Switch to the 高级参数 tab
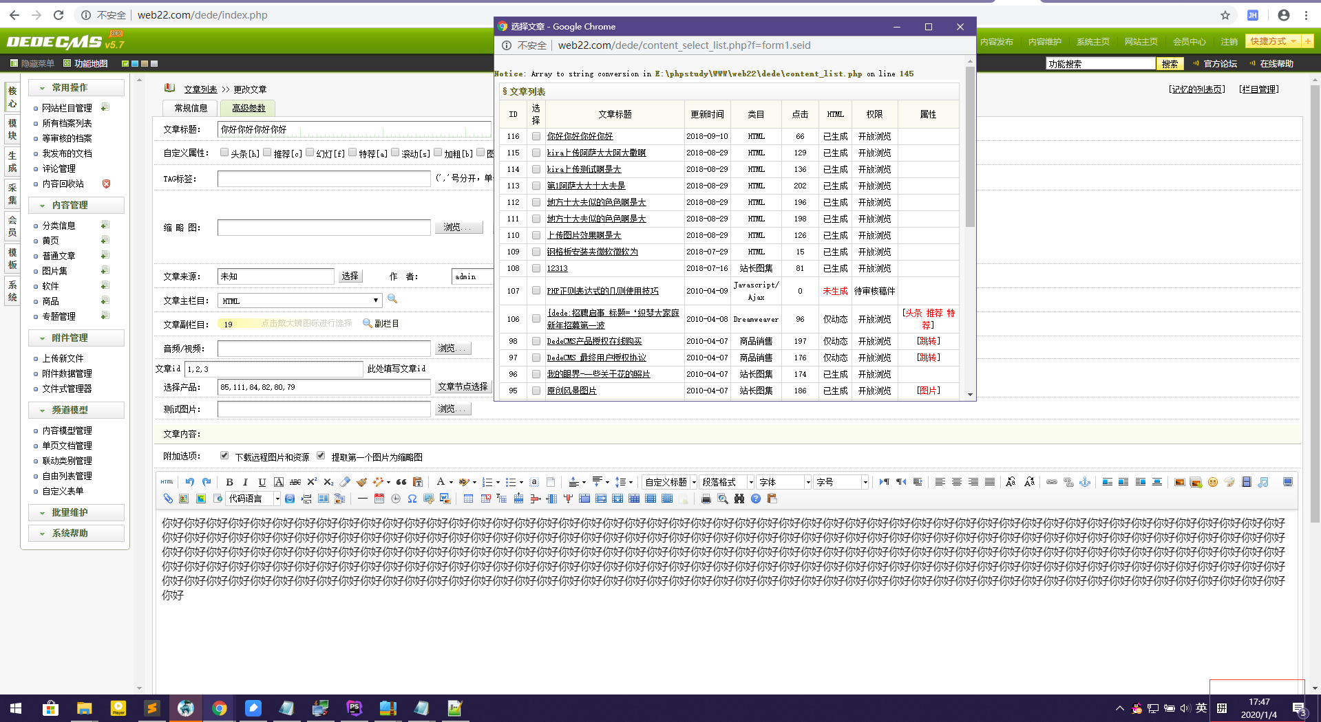Viewport: 1321px width, 722px height. [x=248, y=108]
